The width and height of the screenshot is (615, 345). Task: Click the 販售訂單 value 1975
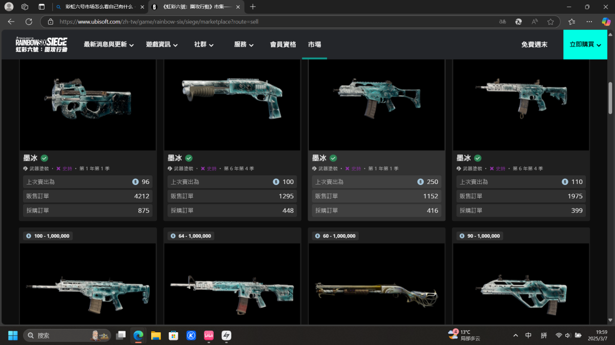575,196
